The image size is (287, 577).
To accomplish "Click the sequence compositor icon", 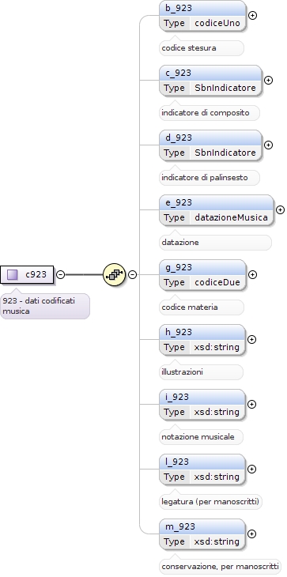I will coord(114,274).
